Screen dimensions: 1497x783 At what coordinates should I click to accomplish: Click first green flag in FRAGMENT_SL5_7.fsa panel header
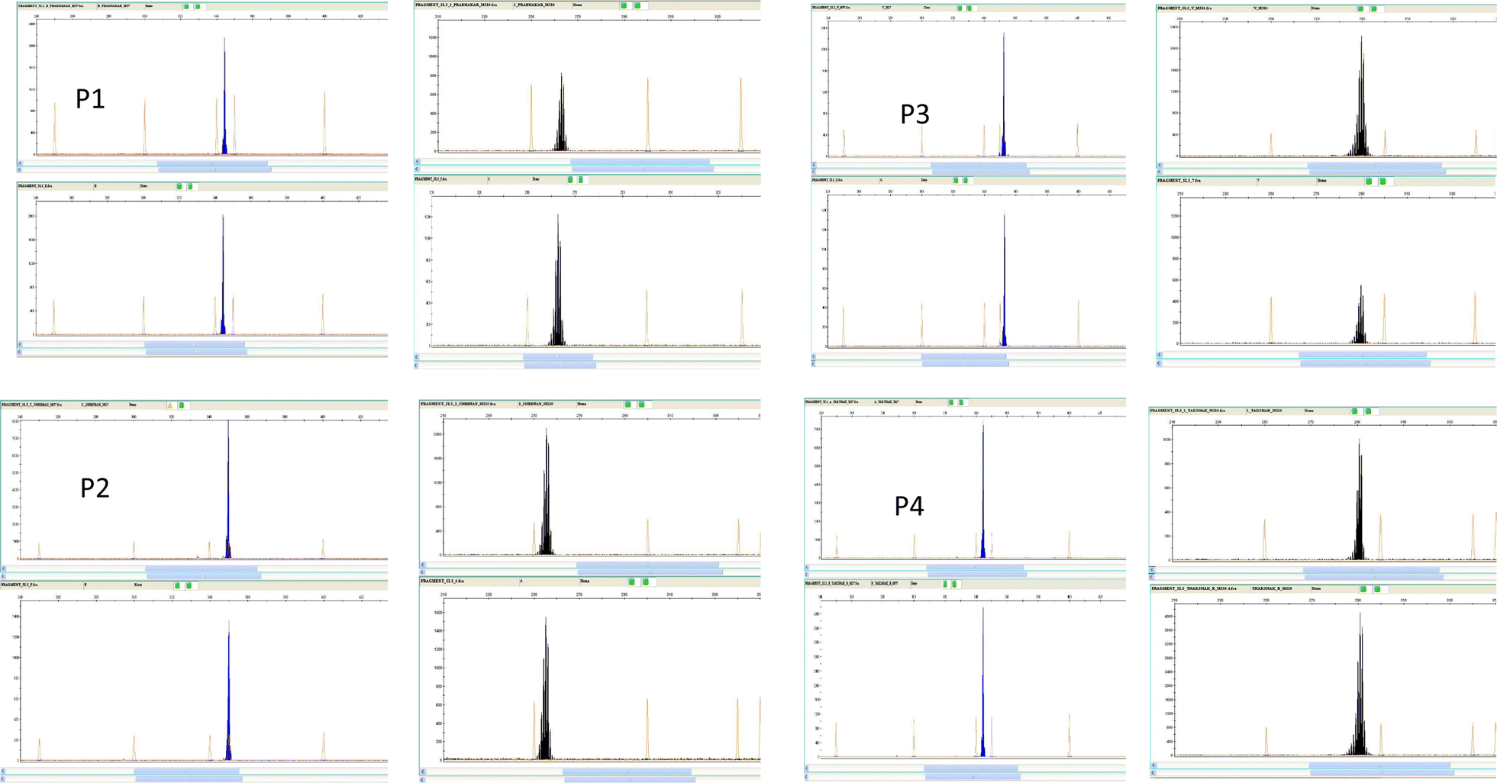coord(1369,182)
